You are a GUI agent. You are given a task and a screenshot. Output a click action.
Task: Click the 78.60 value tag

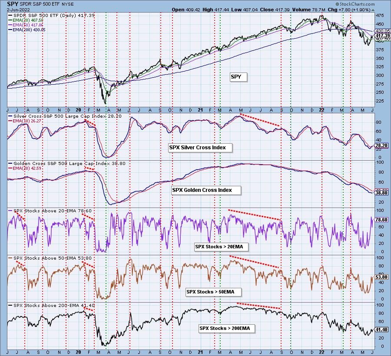[x=382, y=220]
